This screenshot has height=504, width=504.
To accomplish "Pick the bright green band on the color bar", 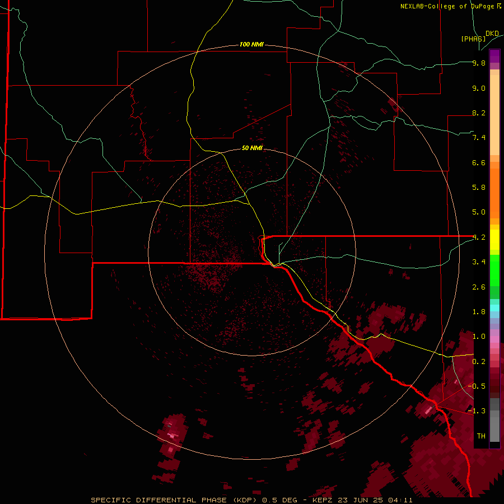I will pos(494,270).
